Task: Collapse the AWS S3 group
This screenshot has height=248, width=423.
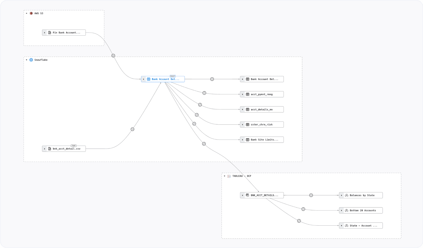Action: tap(26, 13)
